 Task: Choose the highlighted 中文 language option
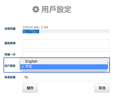tap(64, 67)
